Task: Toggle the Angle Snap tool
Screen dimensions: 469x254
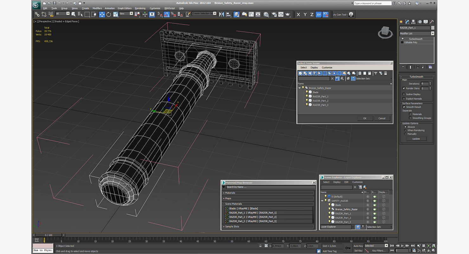Action: (x=166, y=14)
